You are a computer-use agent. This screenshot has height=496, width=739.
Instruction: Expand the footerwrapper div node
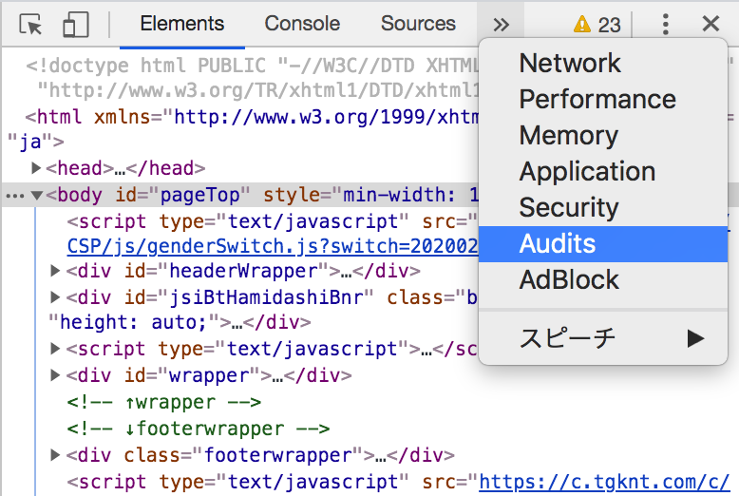tap(55, 455)
